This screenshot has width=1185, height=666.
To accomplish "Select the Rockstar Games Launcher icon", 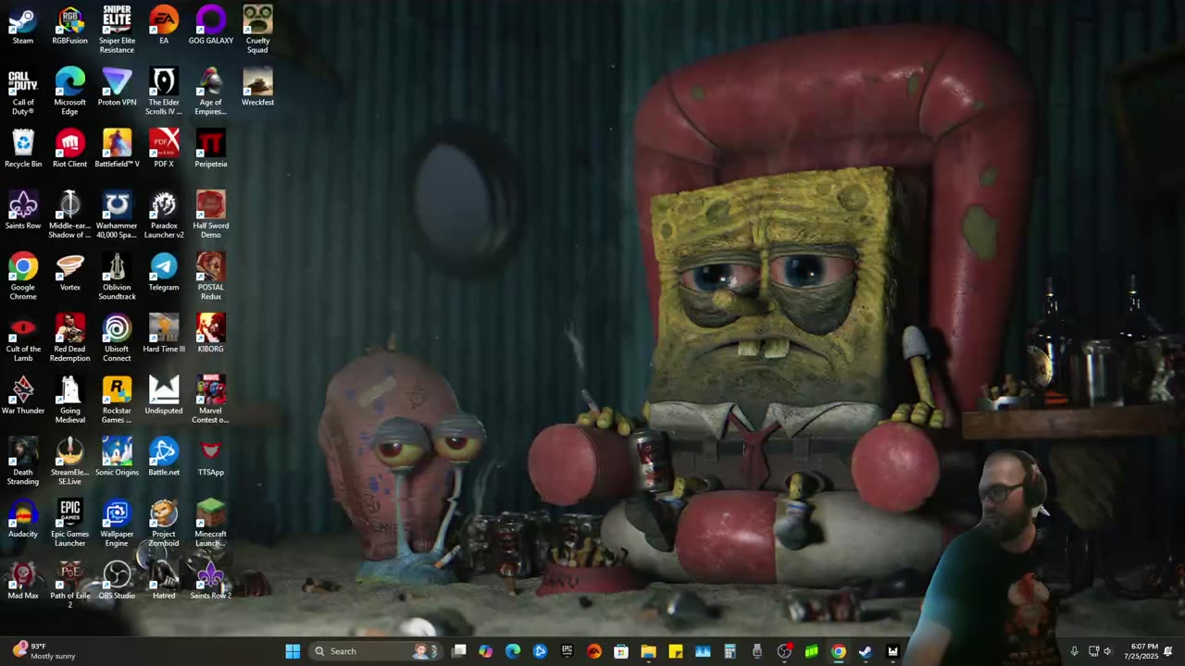I will click(117, 400).
